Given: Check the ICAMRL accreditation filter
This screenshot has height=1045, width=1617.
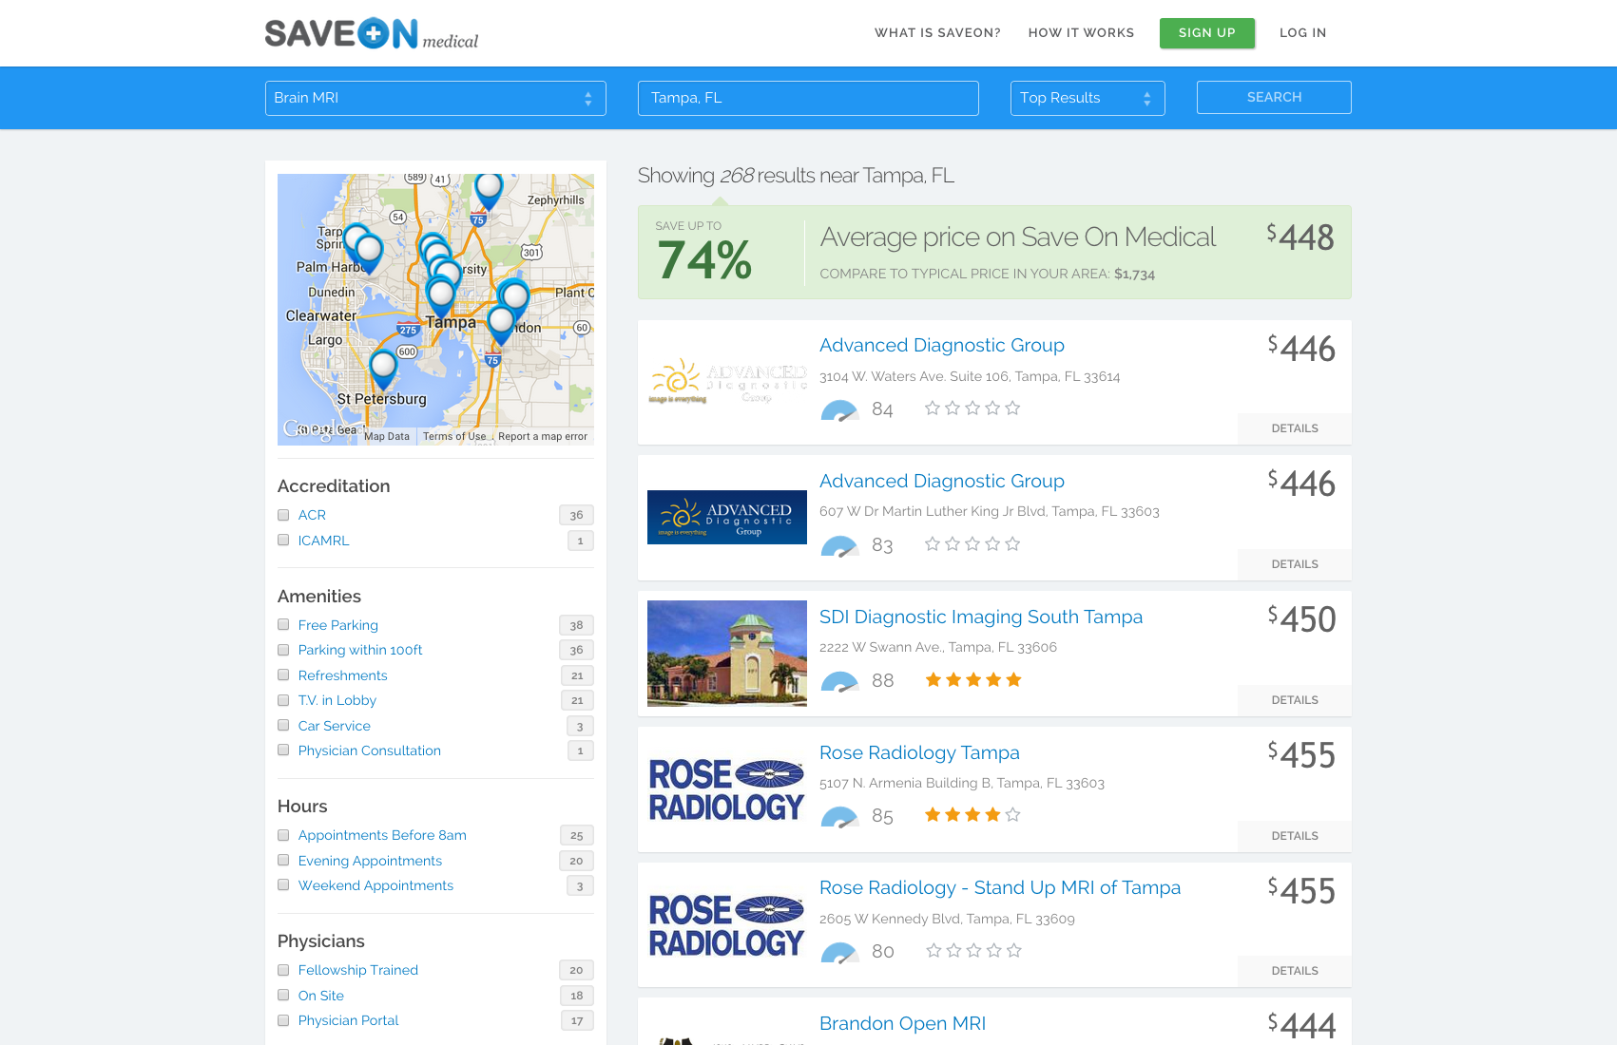Looking at the screenshot, I should point(283,540).
